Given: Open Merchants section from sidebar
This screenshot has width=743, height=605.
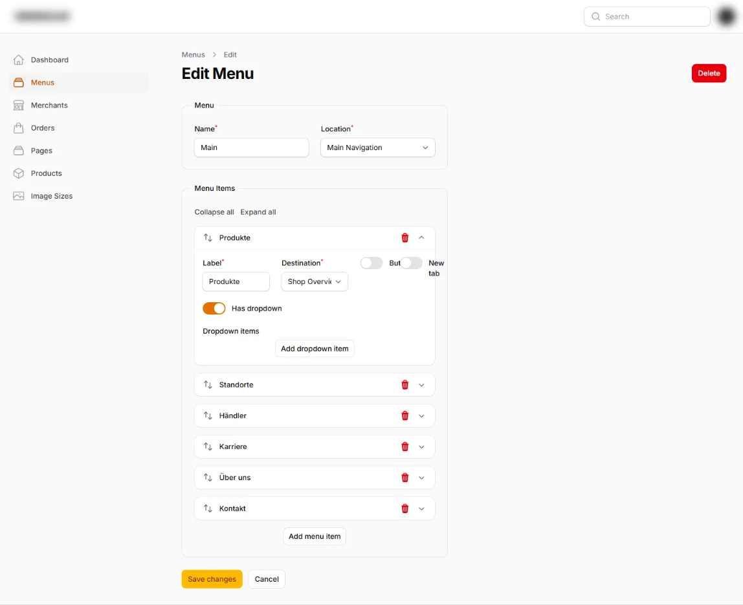Looking at the screenshot, I should (79, 105).
